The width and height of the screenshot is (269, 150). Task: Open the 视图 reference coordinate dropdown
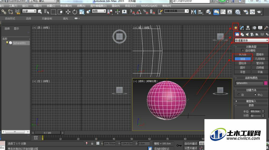[x=99, y=11]
